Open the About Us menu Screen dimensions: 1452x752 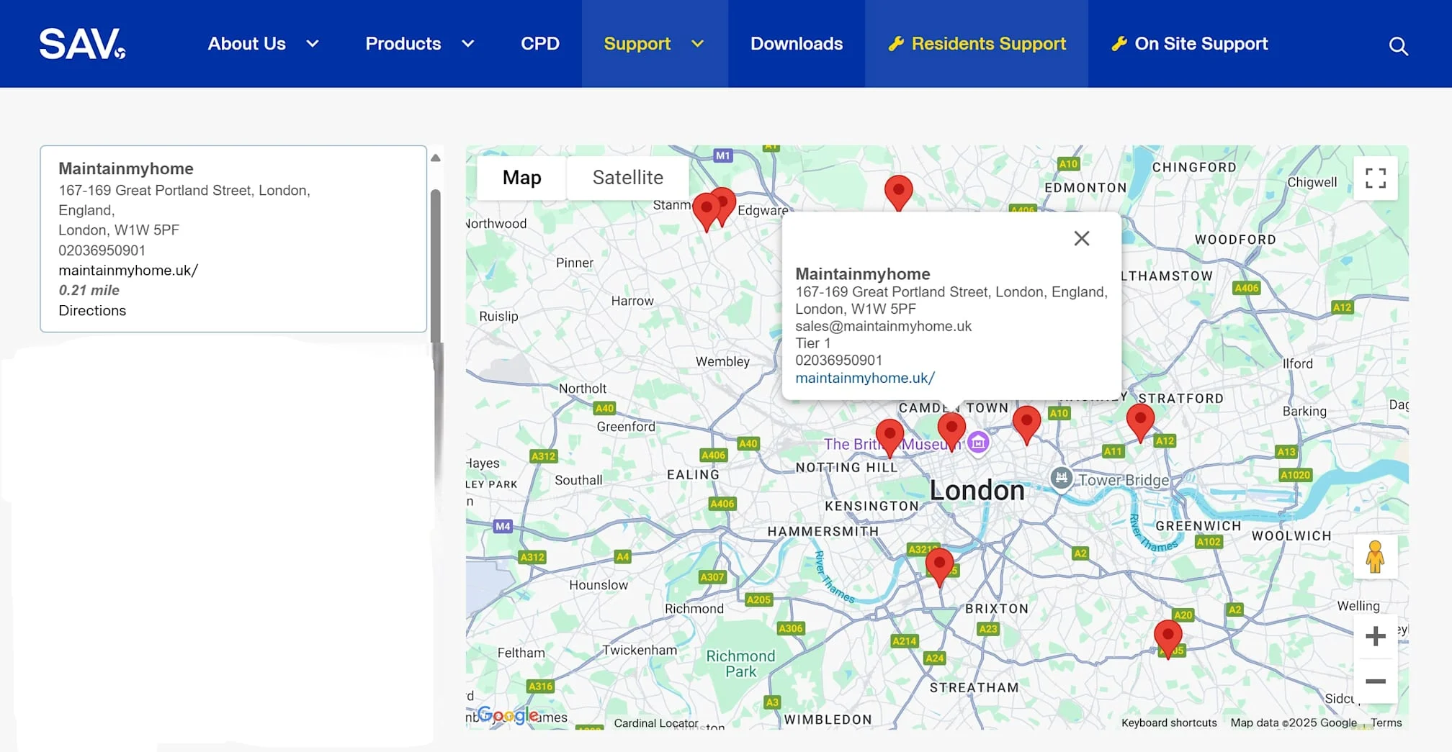(247, 44)
